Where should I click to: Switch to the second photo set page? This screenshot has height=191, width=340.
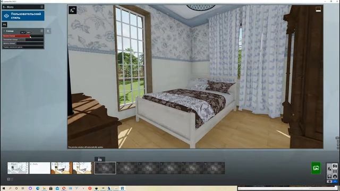pyautogui.click(x=12, y=179)
